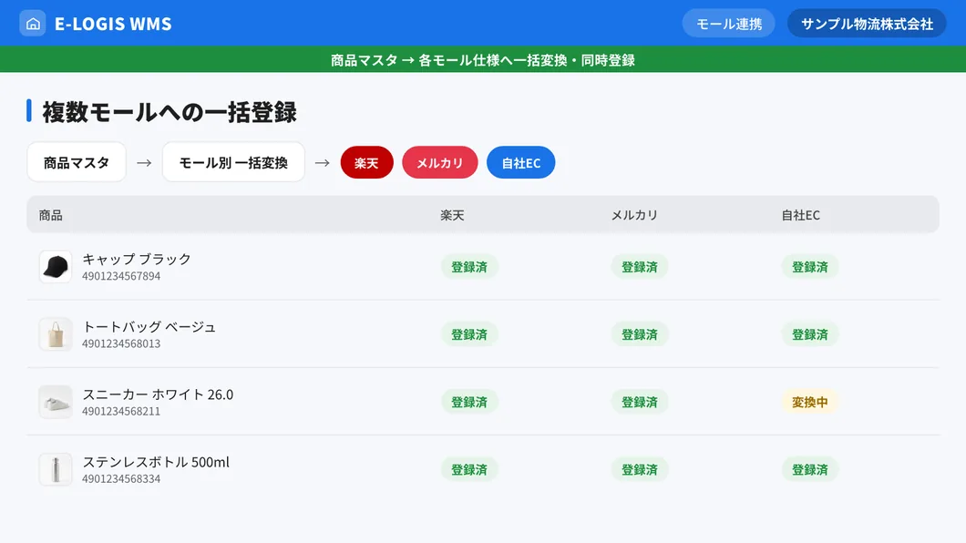Click the 商品 column header

tap(50, 216)
